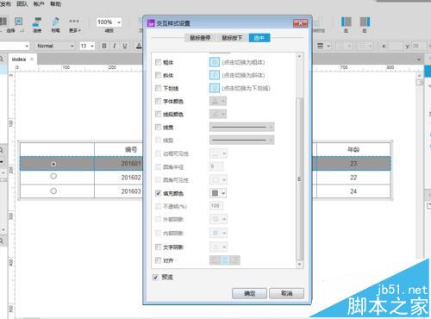The image size is (431, 319).
Task: Switch to the 鼠标悬停 mouse over tab
Action: point(200,38)
